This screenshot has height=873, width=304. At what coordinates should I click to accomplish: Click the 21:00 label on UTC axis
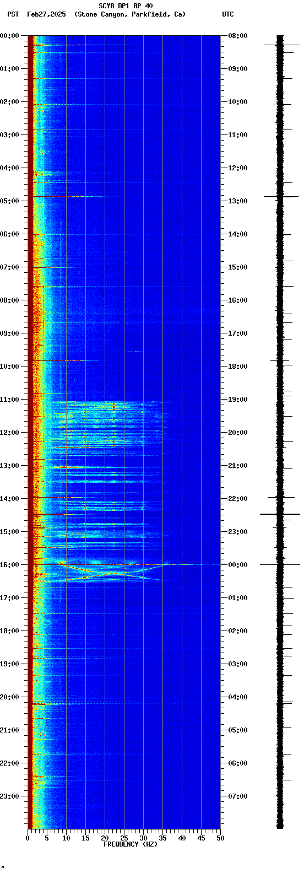point(238,466)
